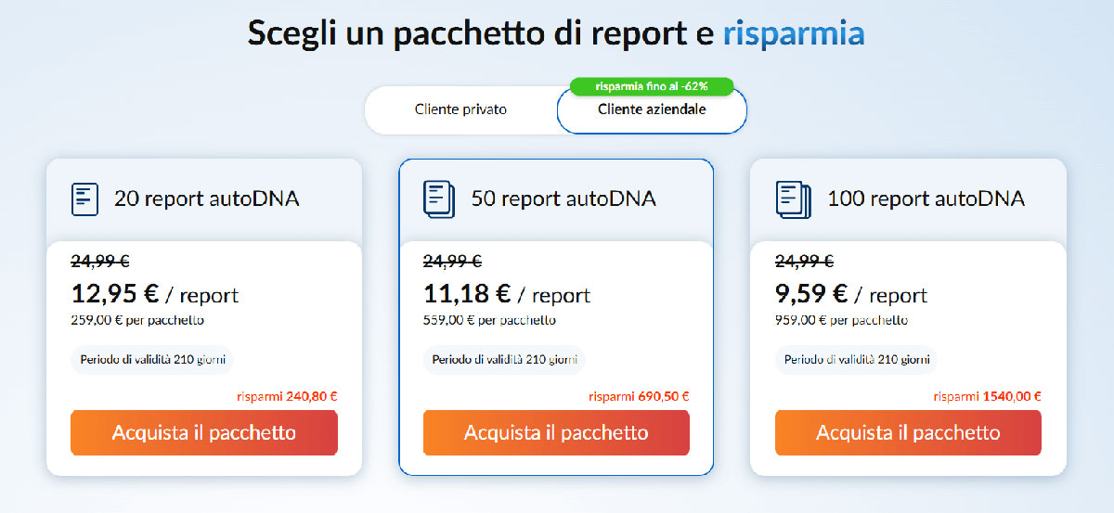Screen dimensions: 1114x513
Task: Click 'risparmi 1540,00 €' savings text
Action: point(987,396)
